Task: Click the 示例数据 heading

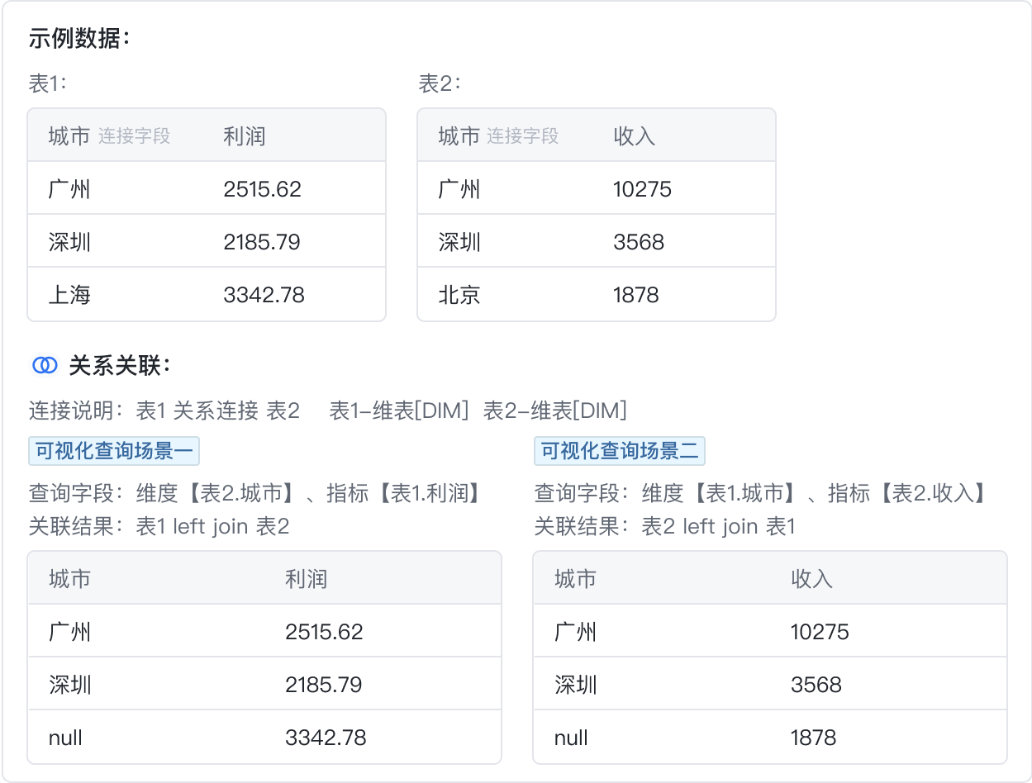Action: pyautogui.click(x=79, y=38)
